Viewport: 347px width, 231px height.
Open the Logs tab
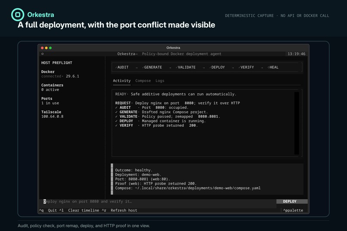click(160, 81)
